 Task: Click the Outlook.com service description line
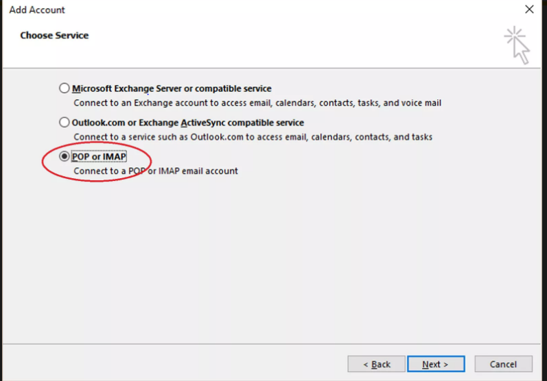[x=253, y=137]
